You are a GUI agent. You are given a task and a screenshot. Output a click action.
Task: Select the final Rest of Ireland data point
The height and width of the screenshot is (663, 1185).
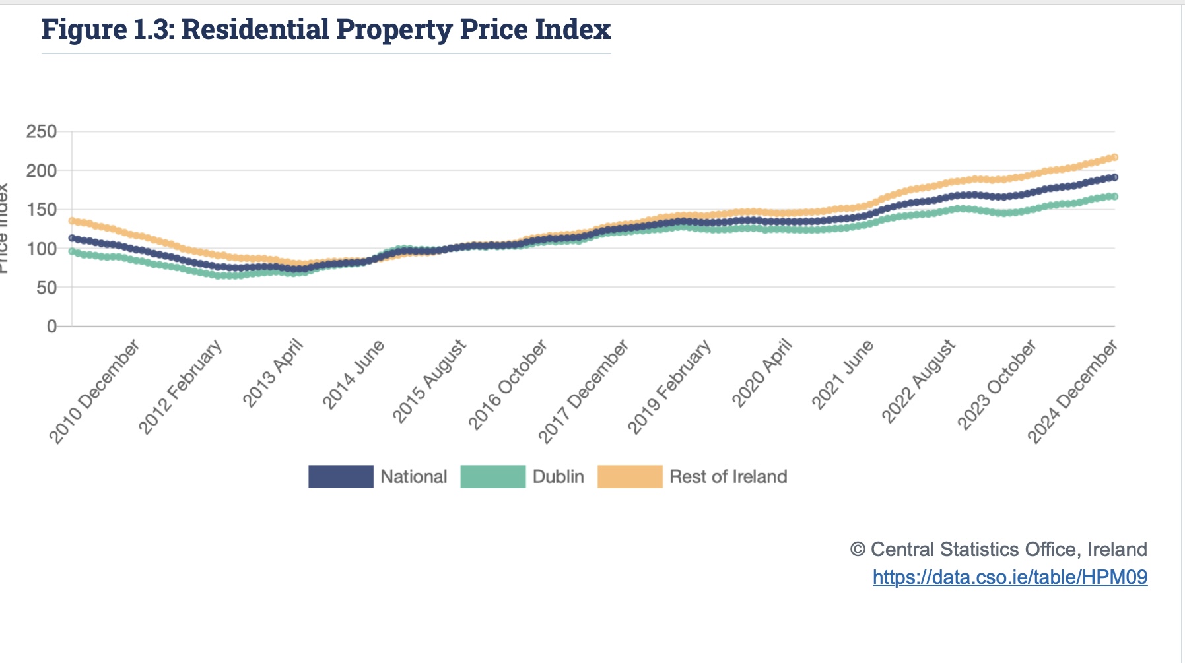point(1114,157)
